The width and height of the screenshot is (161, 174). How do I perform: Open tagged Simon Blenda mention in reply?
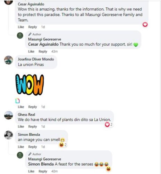(41, 164)
